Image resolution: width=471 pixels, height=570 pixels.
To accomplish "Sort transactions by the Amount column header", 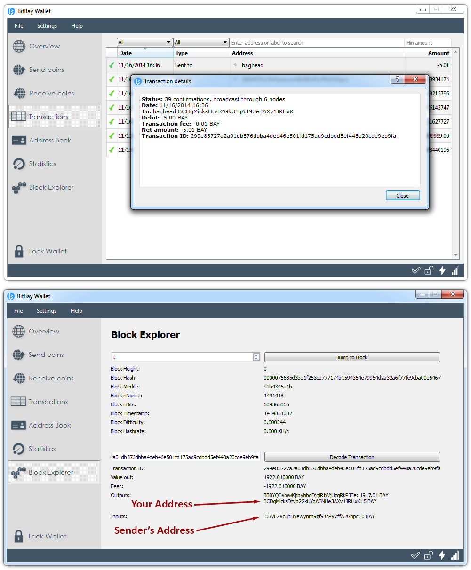I will (427, 53).
